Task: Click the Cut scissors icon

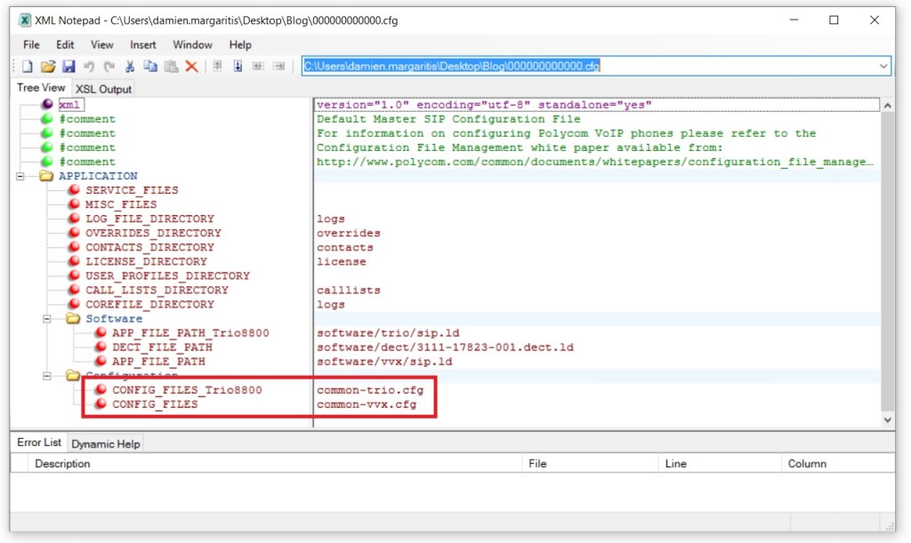Action: pyautogui.click(x=130, y=67)
